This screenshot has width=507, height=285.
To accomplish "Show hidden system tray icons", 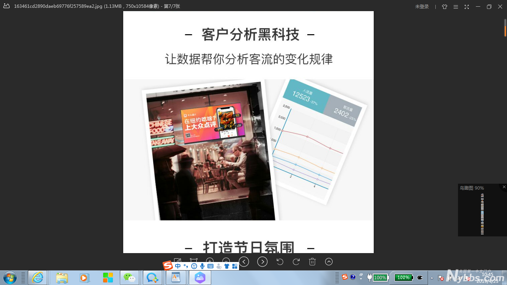I will pos(432,278).
